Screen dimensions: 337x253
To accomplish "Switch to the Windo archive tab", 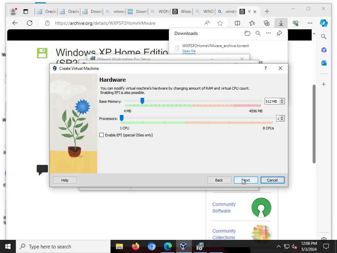I will [x=182, y=12].
